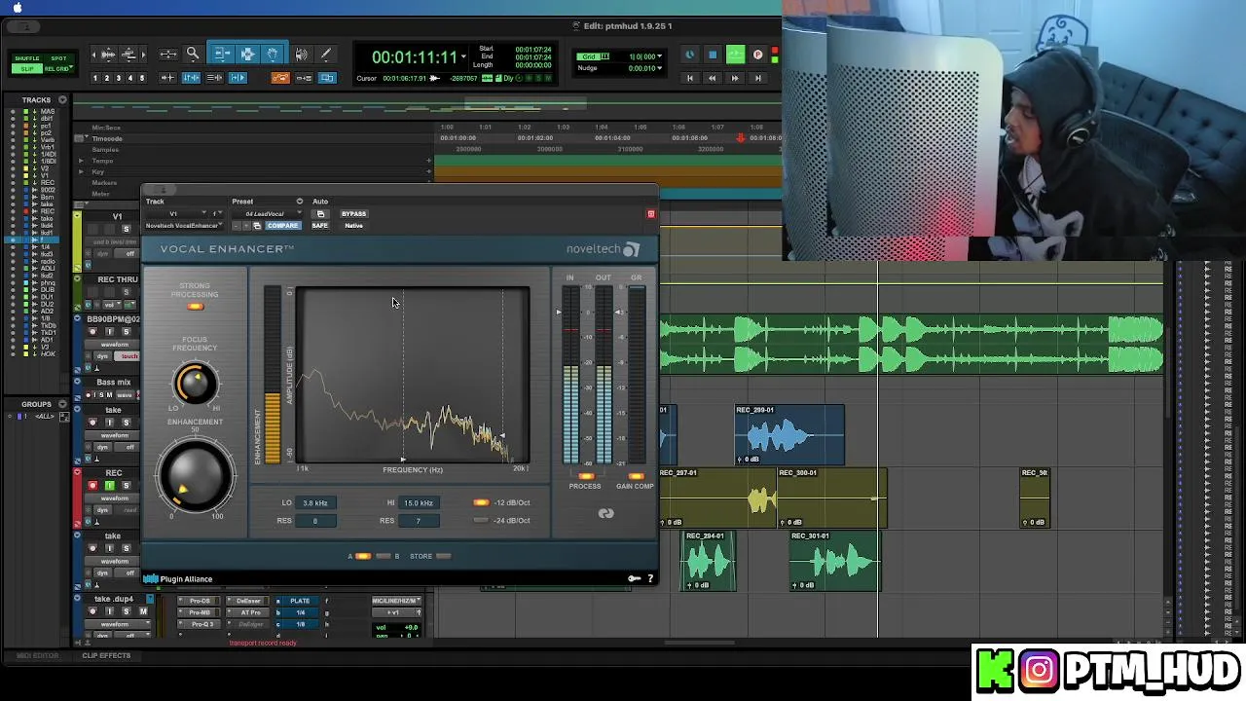Click the previous preset minus button
Screen dimensions: 1246x701
click(237, 226)
